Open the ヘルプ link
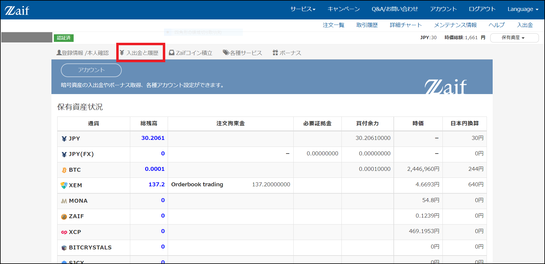The image size is (545, 264). point(497,25)
